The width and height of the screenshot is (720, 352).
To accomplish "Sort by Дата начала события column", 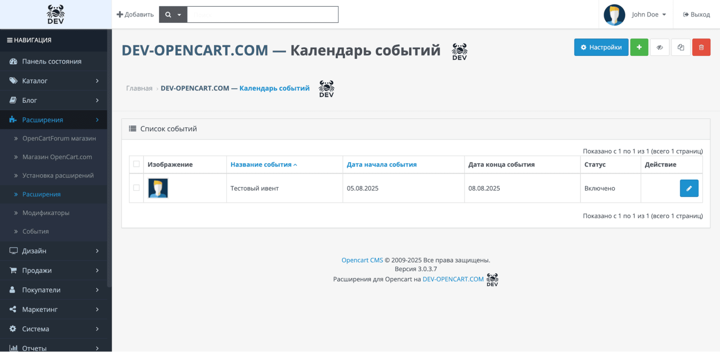I will [382, 165].
